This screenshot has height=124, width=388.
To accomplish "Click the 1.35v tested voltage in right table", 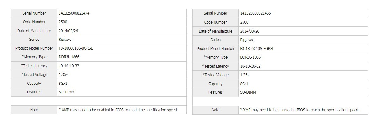I will (x=244, y=75).
